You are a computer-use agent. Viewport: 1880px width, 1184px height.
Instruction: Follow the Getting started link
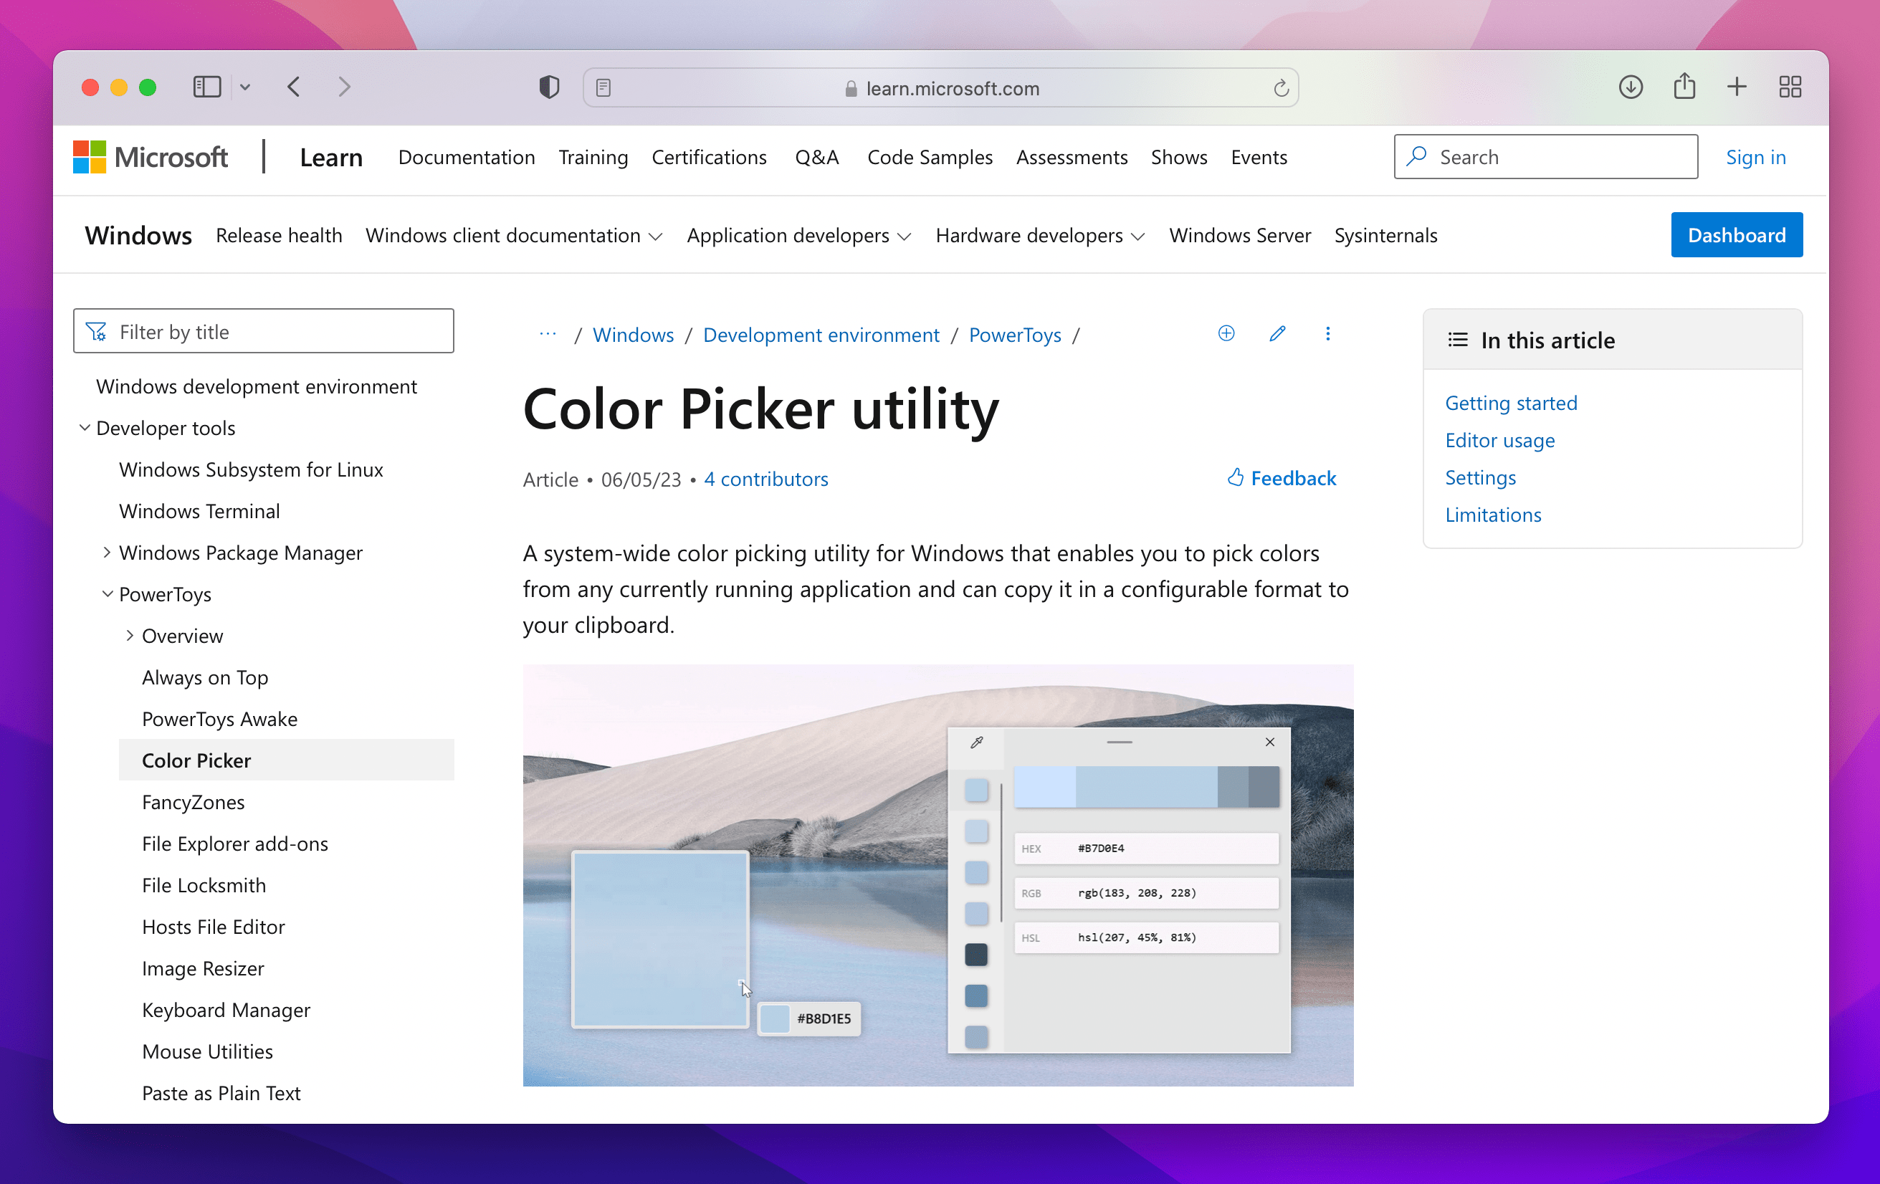tap(1511, 403)
